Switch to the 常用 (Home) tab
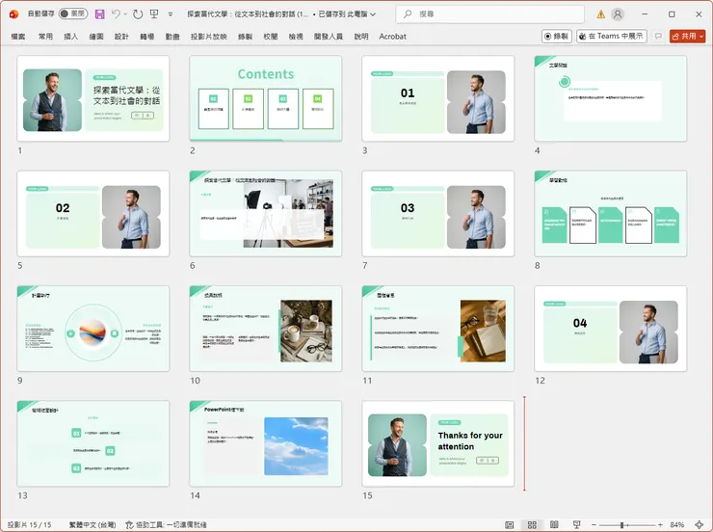 pyautogui.click(x=45, y=37)
